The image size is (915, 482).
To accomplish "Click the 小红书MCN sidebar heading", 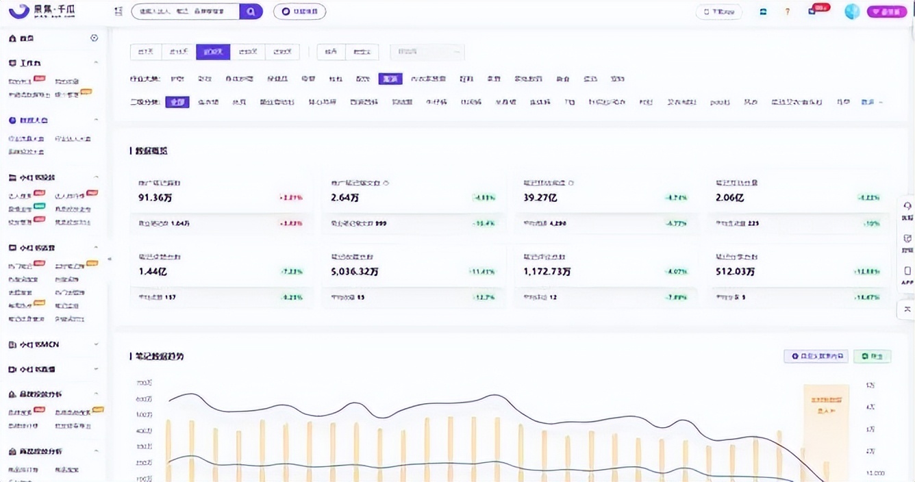I will click(x=39, y=344).
